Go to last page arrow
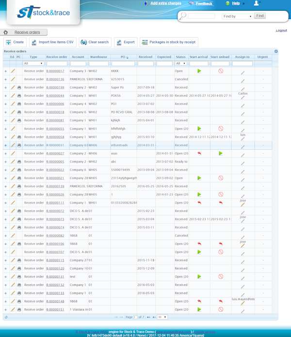This screenshot has width=291, height=337. (x=154, y=317)
